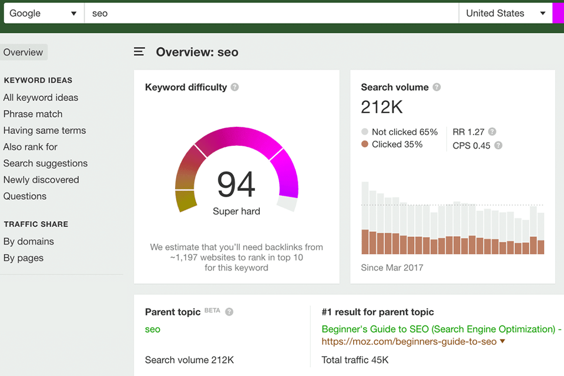Expand the moz.com URL dropdown arrow
The image size is (564, 376).
coord(503,341)
